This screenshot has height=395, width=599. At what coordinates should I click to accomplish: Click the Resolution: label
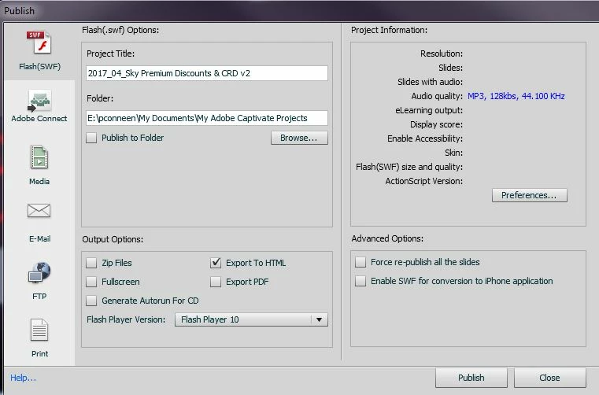tap(442, 54)
